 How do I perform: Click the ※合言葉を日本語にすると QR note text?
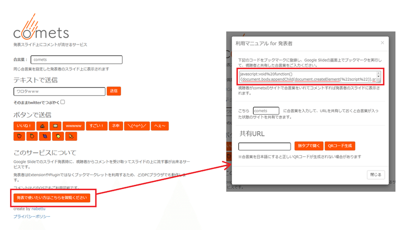pos(300,157)
